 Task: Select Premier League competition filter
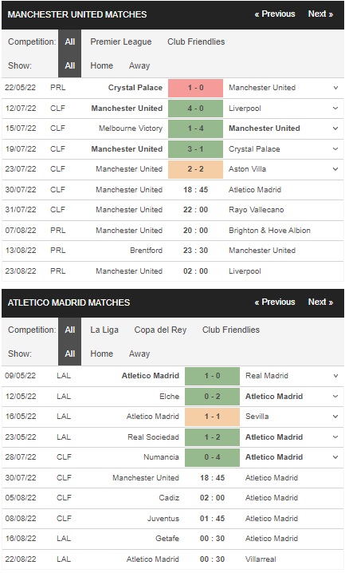coord(121,41)
